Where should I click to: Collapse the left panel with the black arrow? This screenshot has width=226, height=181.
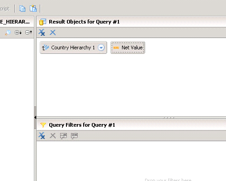click(x=35, y=117)
